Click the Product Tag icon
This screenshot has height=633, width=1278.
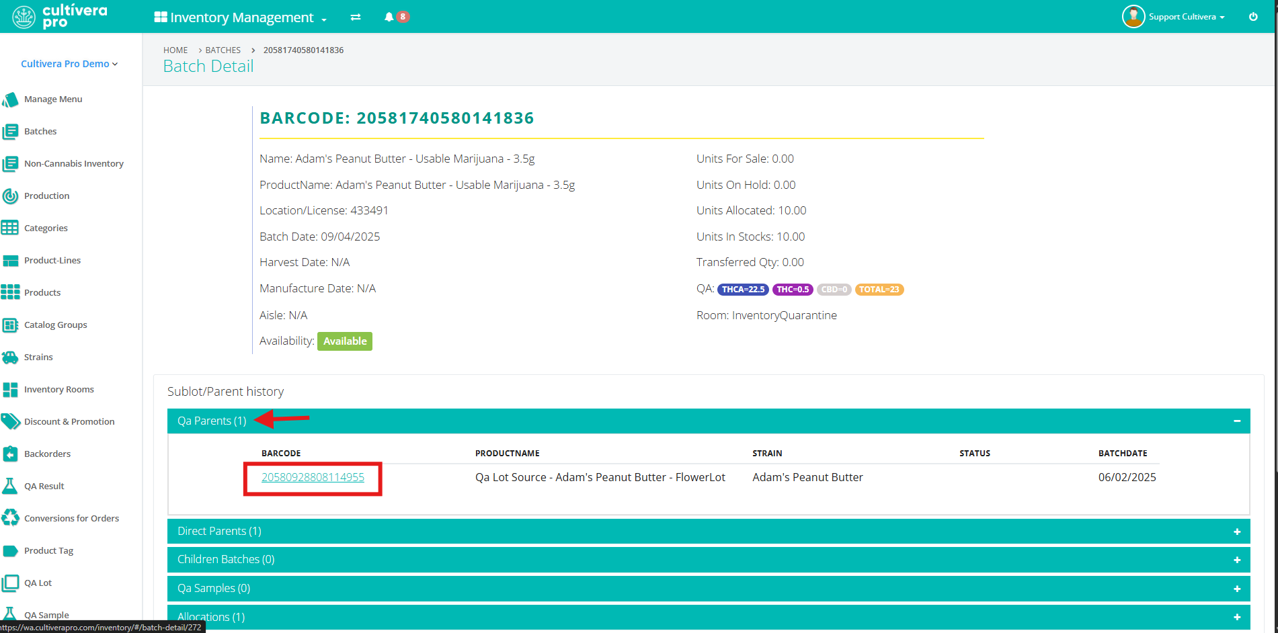pos(10,551)
